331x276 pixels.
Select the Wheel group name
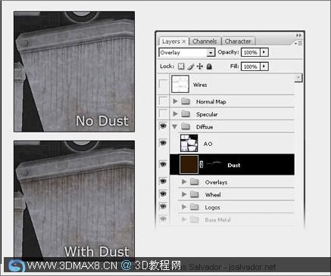tap(213, 195)
